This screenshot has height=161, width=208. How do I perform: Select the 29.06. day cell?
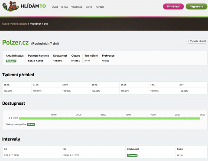click(x=105, y=85)
